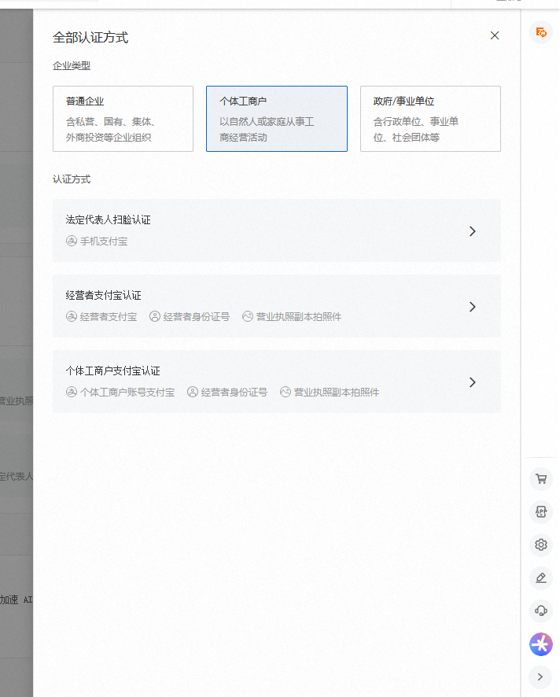Viewport: 560px width, 697px height.
Task: Click Alipay icon beside 手机支付宝
Action: pos(72,242)
